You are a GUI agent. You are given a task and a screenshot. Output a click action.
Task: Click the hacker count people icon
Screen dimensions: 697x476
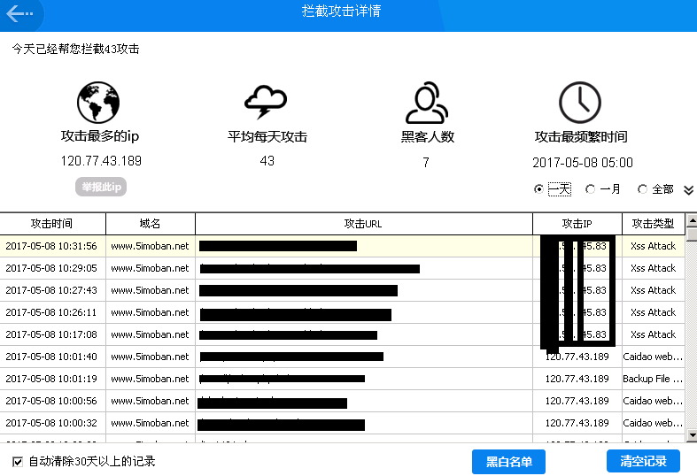tap(427, 102)
